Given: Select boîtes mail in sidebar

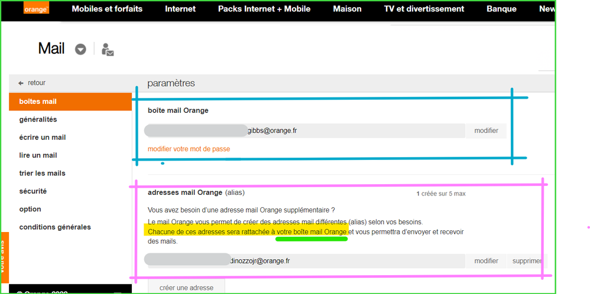Looking at the screenshot, I should click(38, 102).
